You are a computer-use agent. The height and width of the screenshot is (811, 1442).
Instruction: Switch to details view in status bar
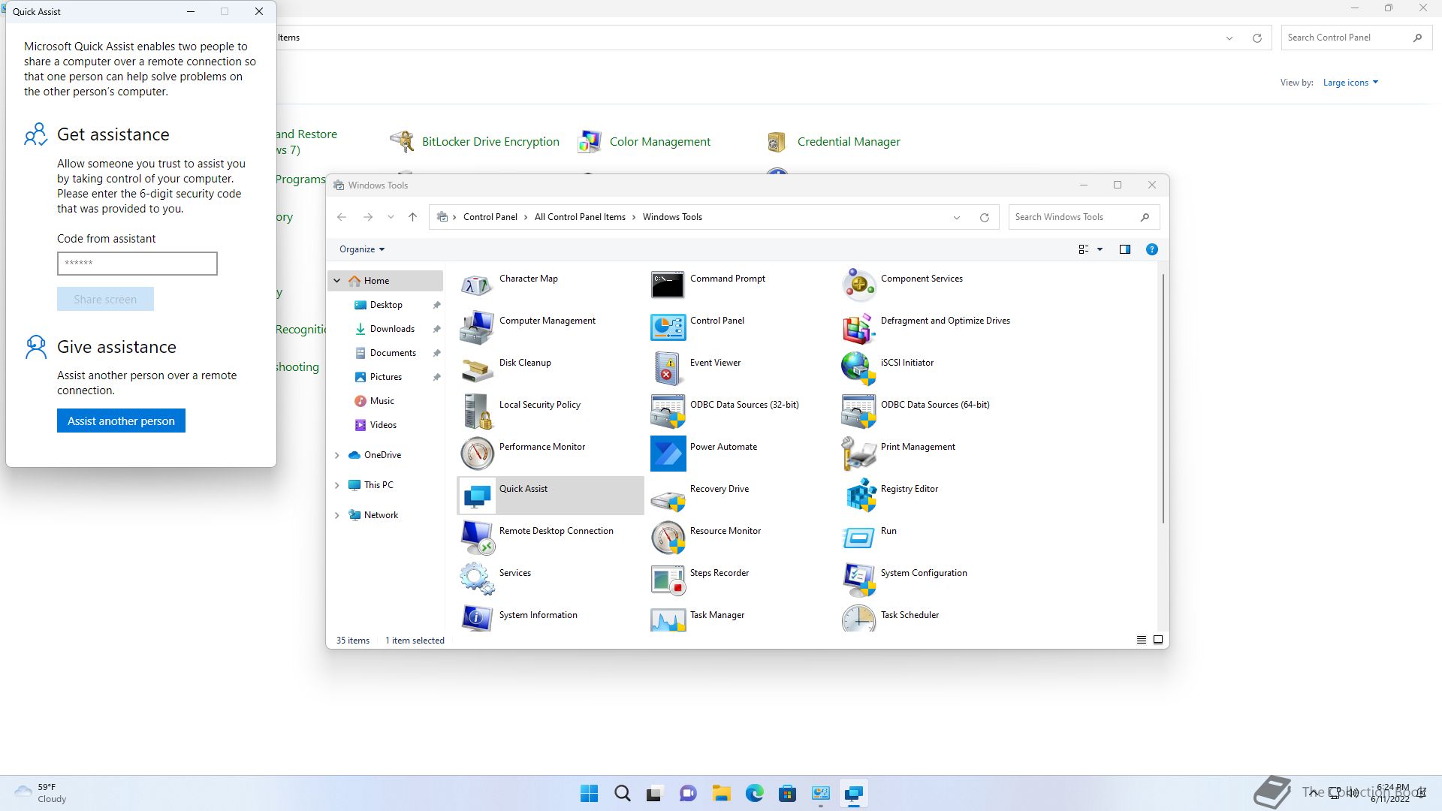(x=1141, y=640)
